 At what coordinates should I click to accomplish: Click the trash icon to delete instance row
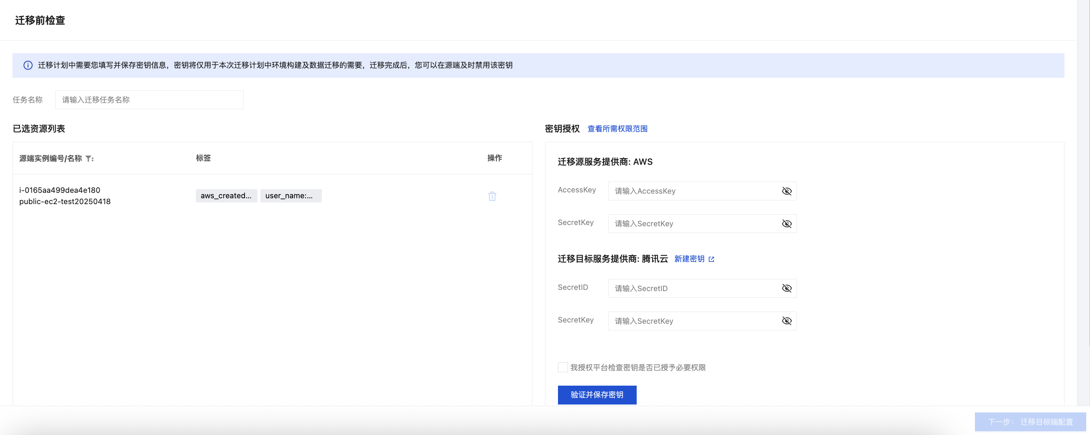click(x=492, y=196)
